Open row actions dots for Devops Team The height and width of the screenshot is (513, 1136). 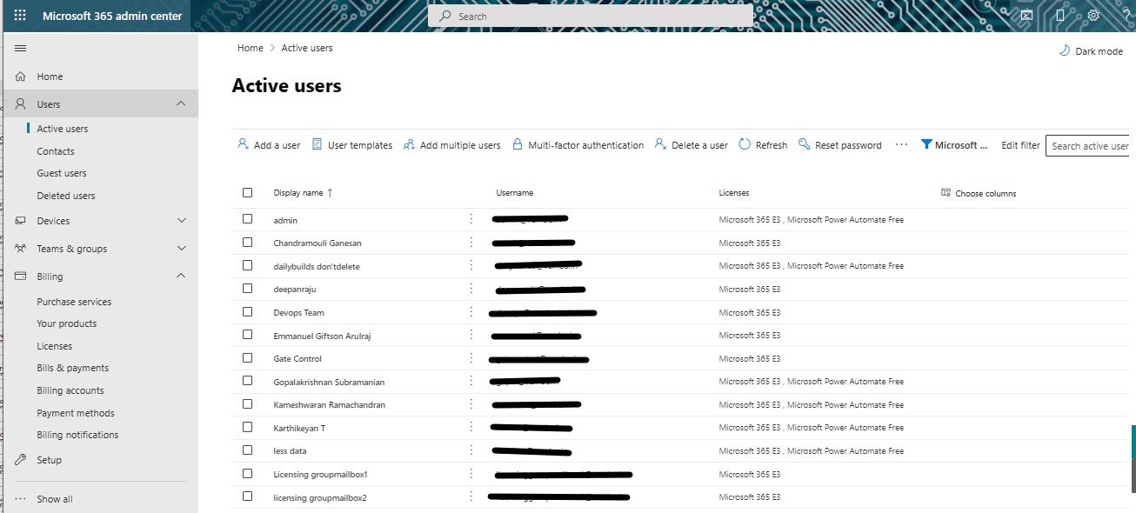(471, 311)
